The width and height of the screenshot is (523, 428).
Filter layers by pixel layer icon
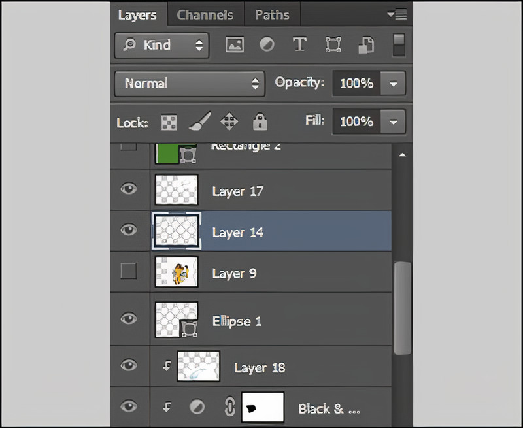(234, 45)
